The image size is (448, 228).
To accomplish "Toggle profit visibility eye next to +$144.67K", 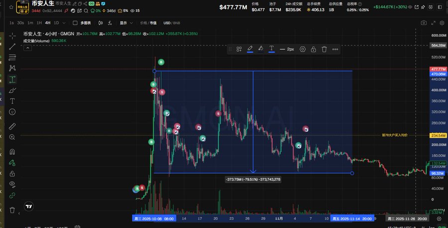I will click(410, 7).
